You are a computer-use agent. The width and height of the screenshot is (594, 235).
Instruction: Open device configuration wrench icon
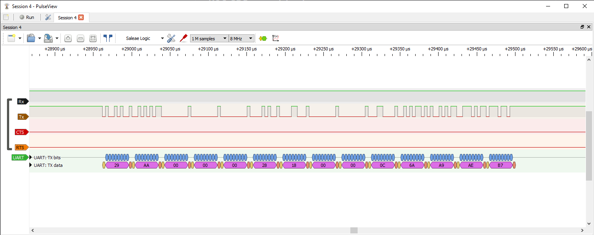[x=171, y=38]
